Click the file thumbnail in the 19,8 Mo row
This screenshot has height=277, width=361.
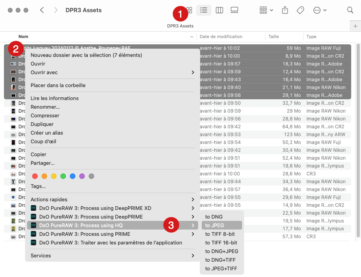point(14,166)
